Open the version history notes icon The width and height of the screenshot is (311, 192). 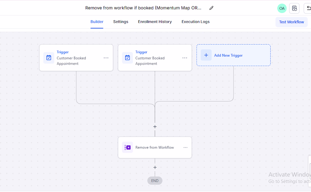[x=294, y=8]
